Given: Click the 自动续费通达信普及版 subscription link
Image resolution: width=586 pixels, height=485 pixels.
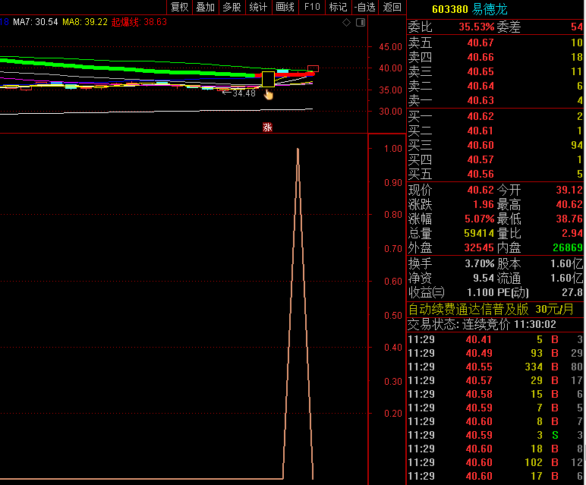Looking at the screenshot, I should pos(468,309).
